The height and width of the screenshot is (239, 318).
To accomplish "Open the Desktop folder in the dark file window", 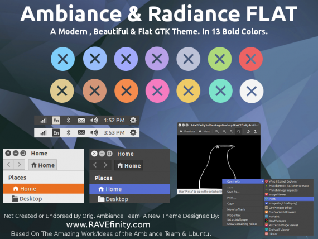I will coord(130,199).
